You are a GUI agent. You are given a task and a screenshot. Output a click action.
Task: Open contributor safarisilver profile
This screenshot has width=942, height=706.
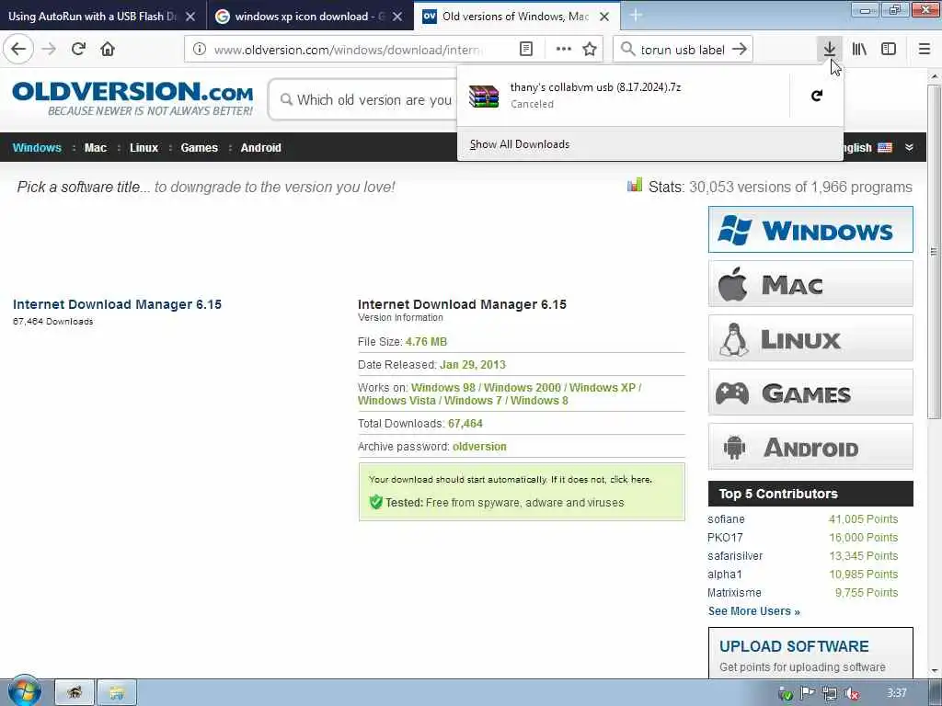click(735, 556)
